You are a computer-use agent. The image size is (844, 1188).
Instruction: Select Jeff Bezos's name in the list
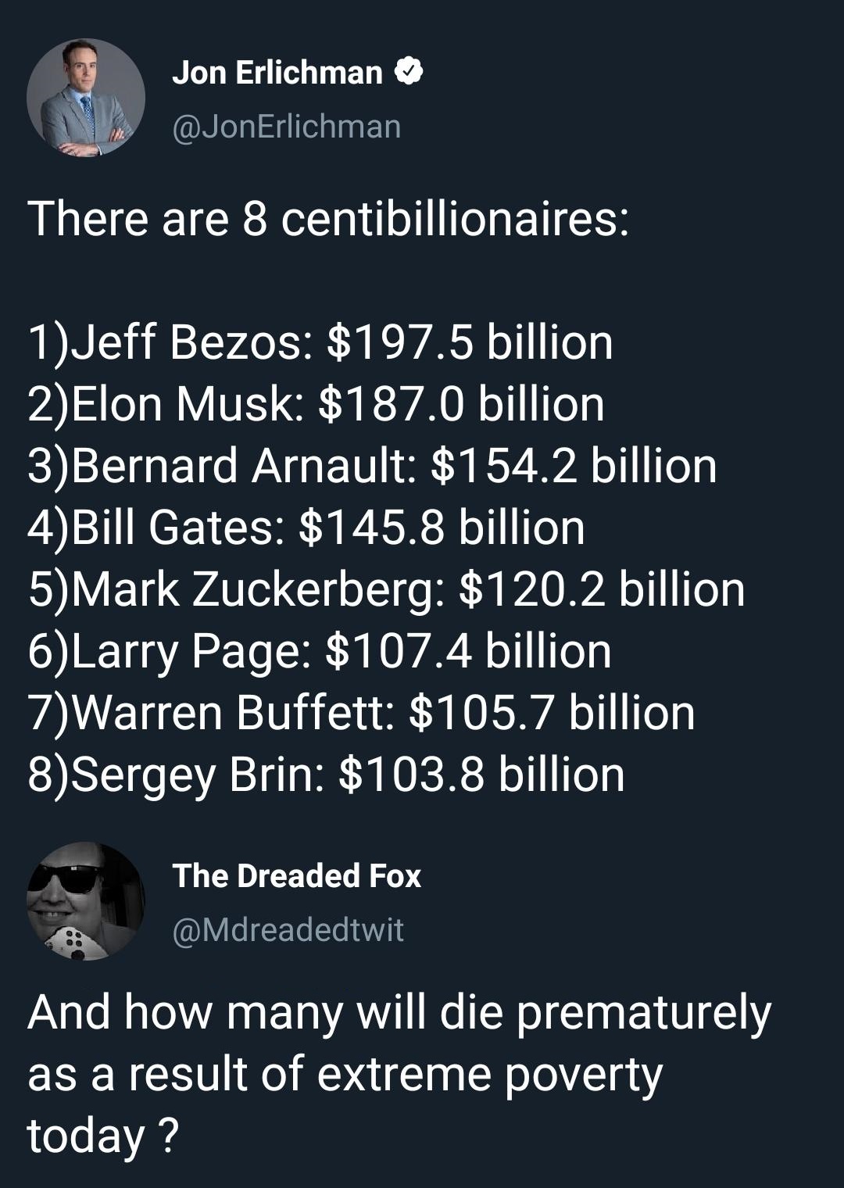tap(190, 343)
